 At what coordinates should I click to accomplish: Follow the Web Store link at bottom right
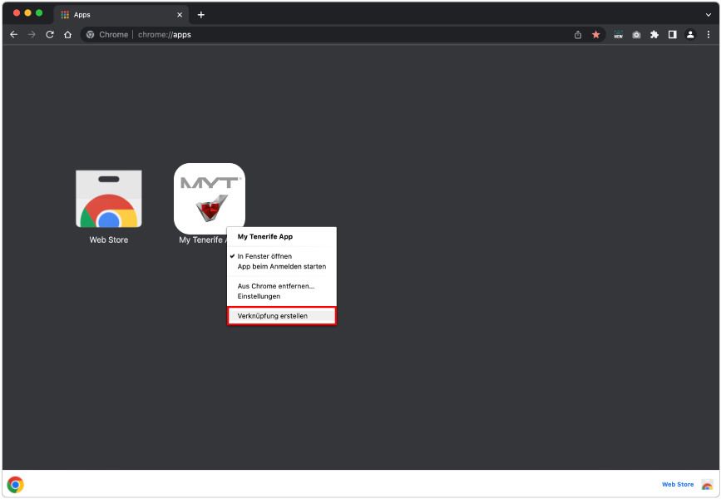point(677,484)
